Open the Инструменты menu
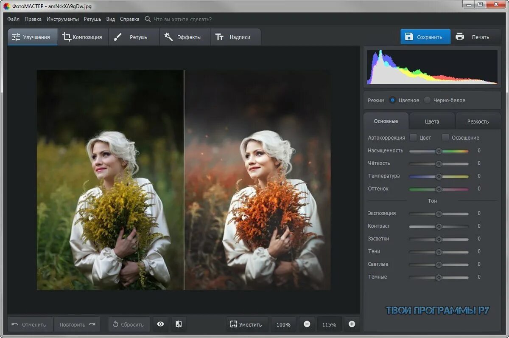 (63, 19)
